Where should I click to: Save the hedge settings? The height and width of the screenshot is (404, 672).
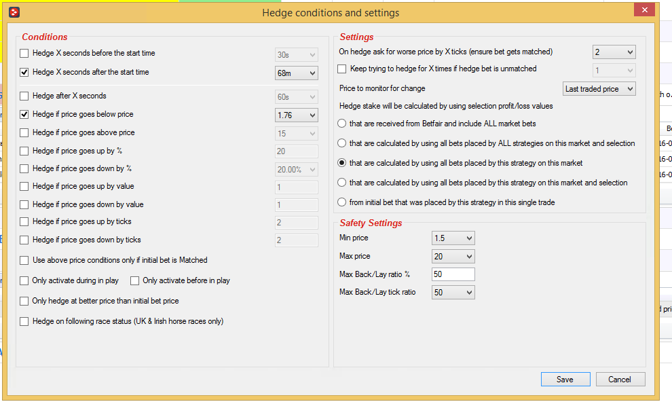click(x=565, y=379)
